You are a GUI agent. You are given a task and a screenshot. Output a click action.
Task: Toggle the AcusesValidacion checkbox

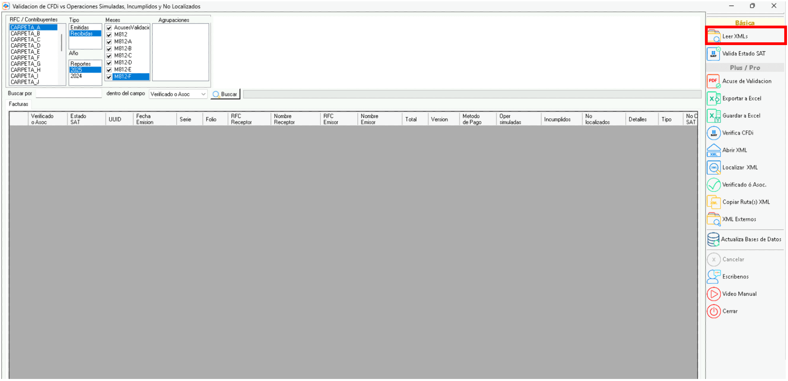109,28
